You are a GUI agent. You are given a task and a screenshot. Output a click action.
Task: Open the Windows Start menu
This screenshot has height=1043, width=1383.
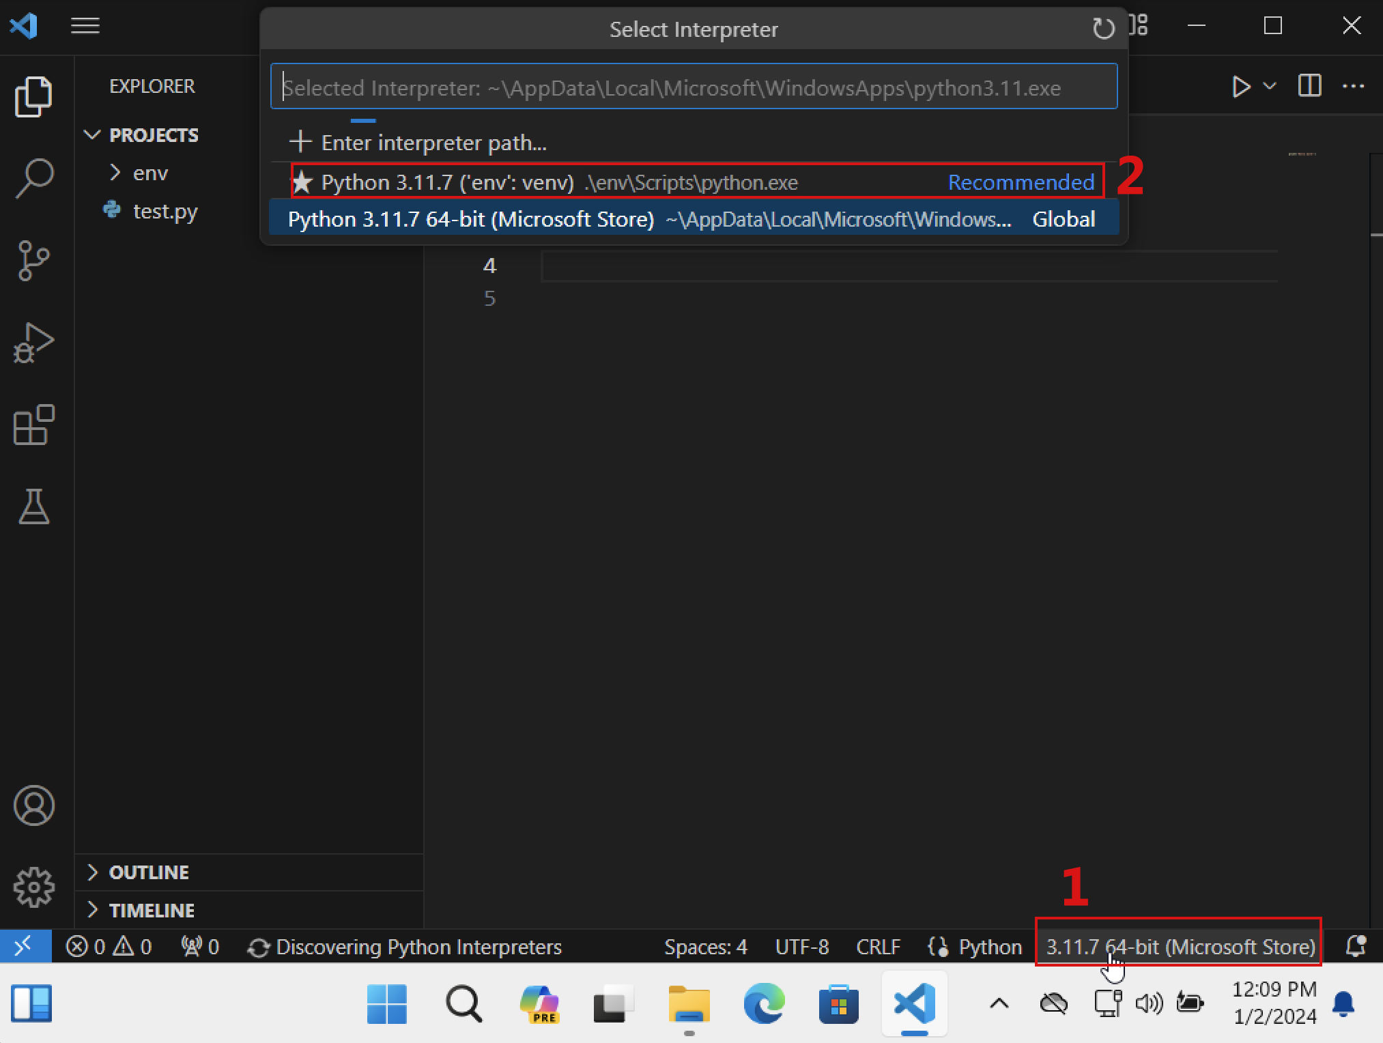(x=386, y=1003)
